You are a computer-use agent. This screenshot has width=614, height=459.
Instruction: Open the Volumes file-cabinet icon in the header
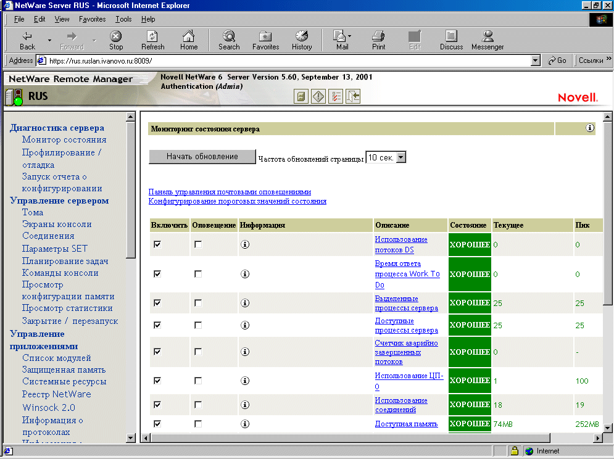[x=301, y=96]
